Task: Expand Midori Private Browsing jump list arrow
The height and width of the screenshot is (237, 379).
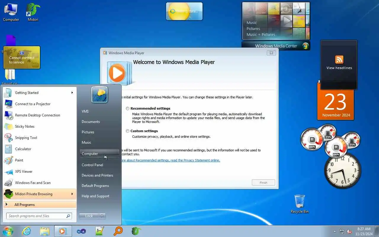Action: 72,194
